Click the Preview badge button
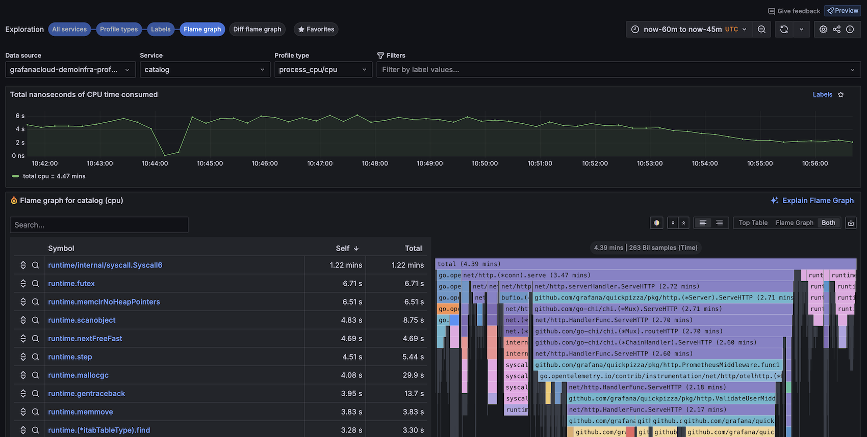 click(843, 11)
